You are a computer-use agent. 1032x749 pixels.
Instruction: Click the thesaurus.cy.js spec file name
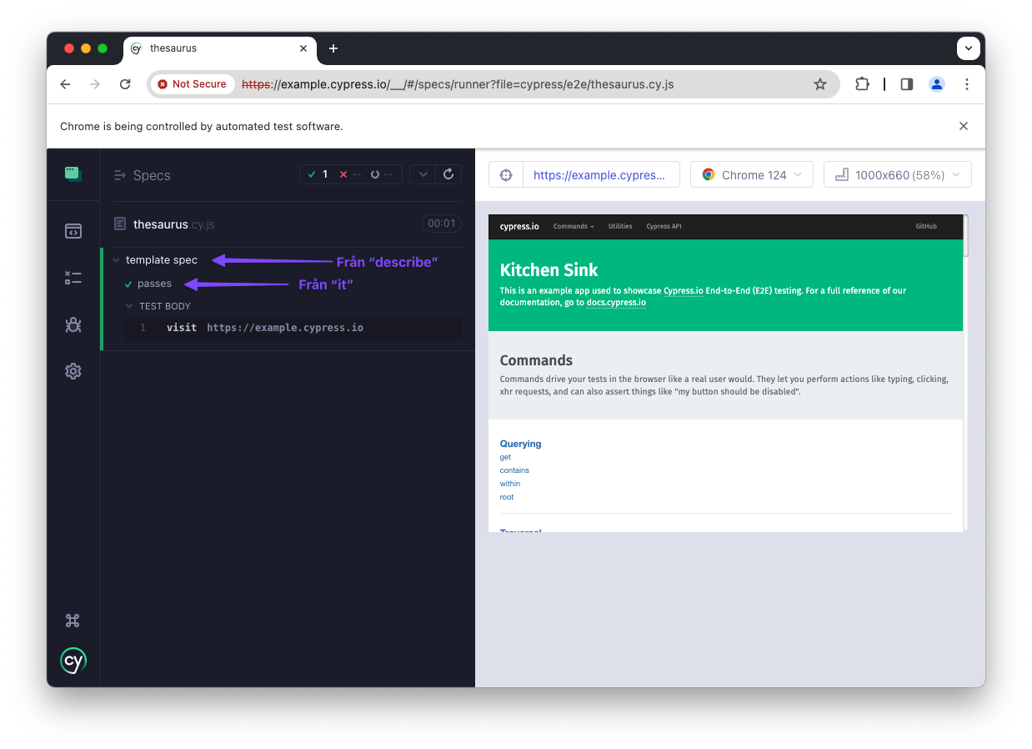[x=174, y=224]
